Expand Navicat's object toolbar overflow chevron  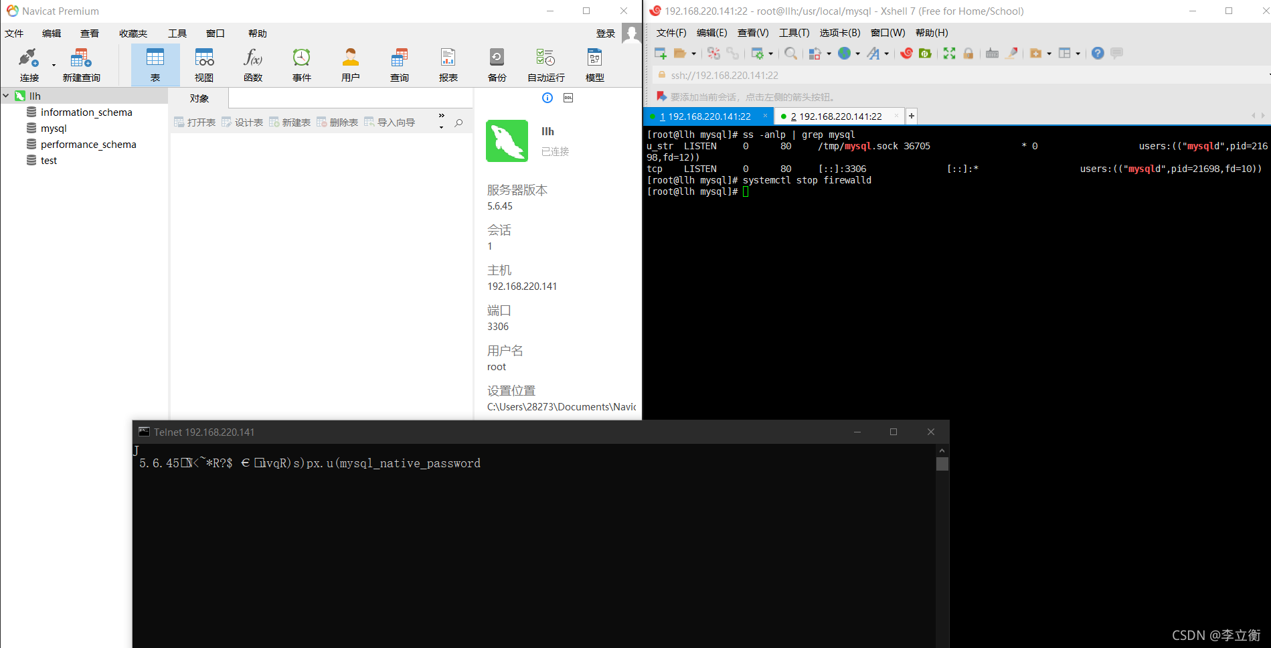[442, 116]
